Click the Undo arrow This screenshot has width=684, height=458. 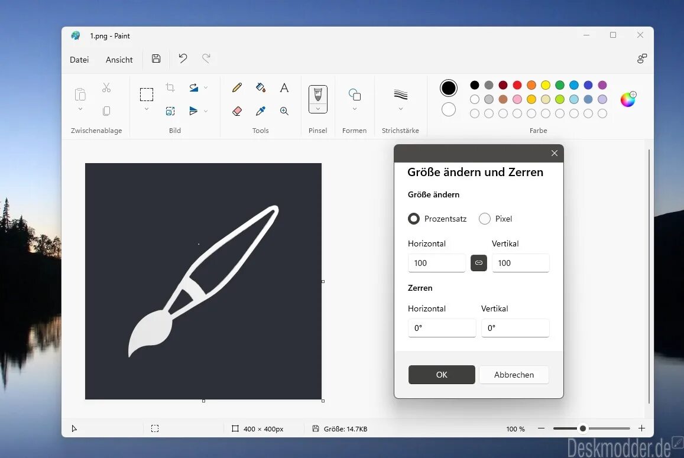point(182,59)
